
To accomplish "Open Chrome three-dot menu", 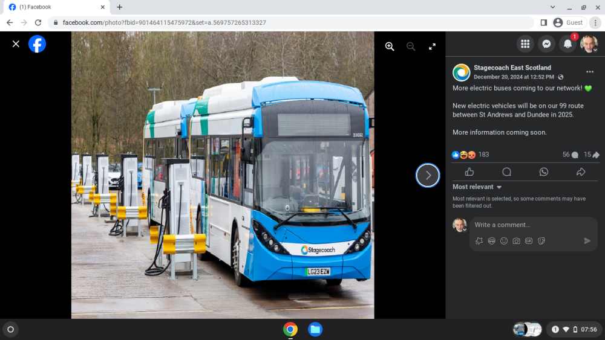I will [x=595, y=23].
